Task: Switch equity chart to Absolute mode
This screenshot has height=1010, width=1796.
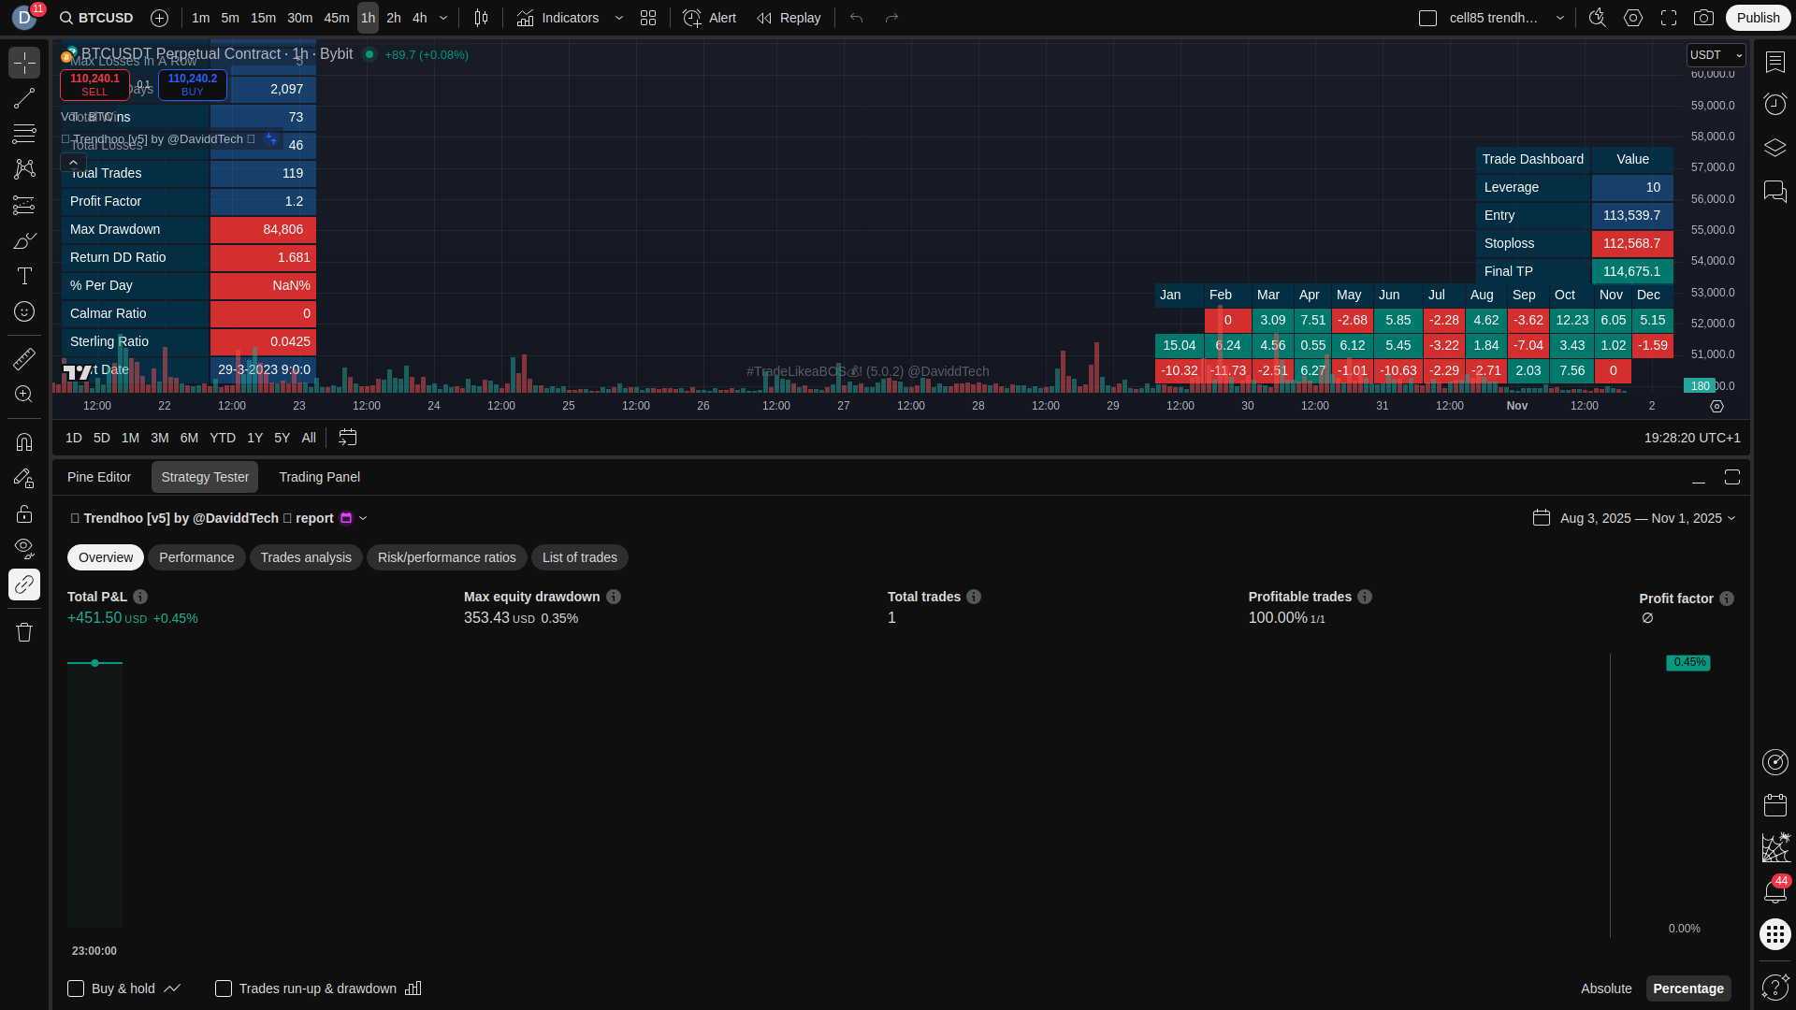Action: coord(1605,988)
